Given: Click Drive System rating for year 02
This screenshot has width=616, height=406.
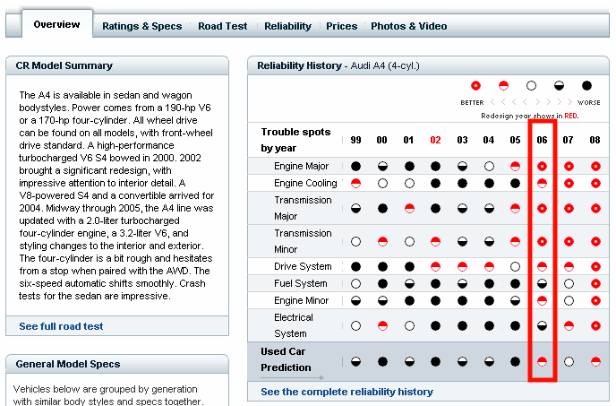Looking at the screenshot, I should (435, 267).
